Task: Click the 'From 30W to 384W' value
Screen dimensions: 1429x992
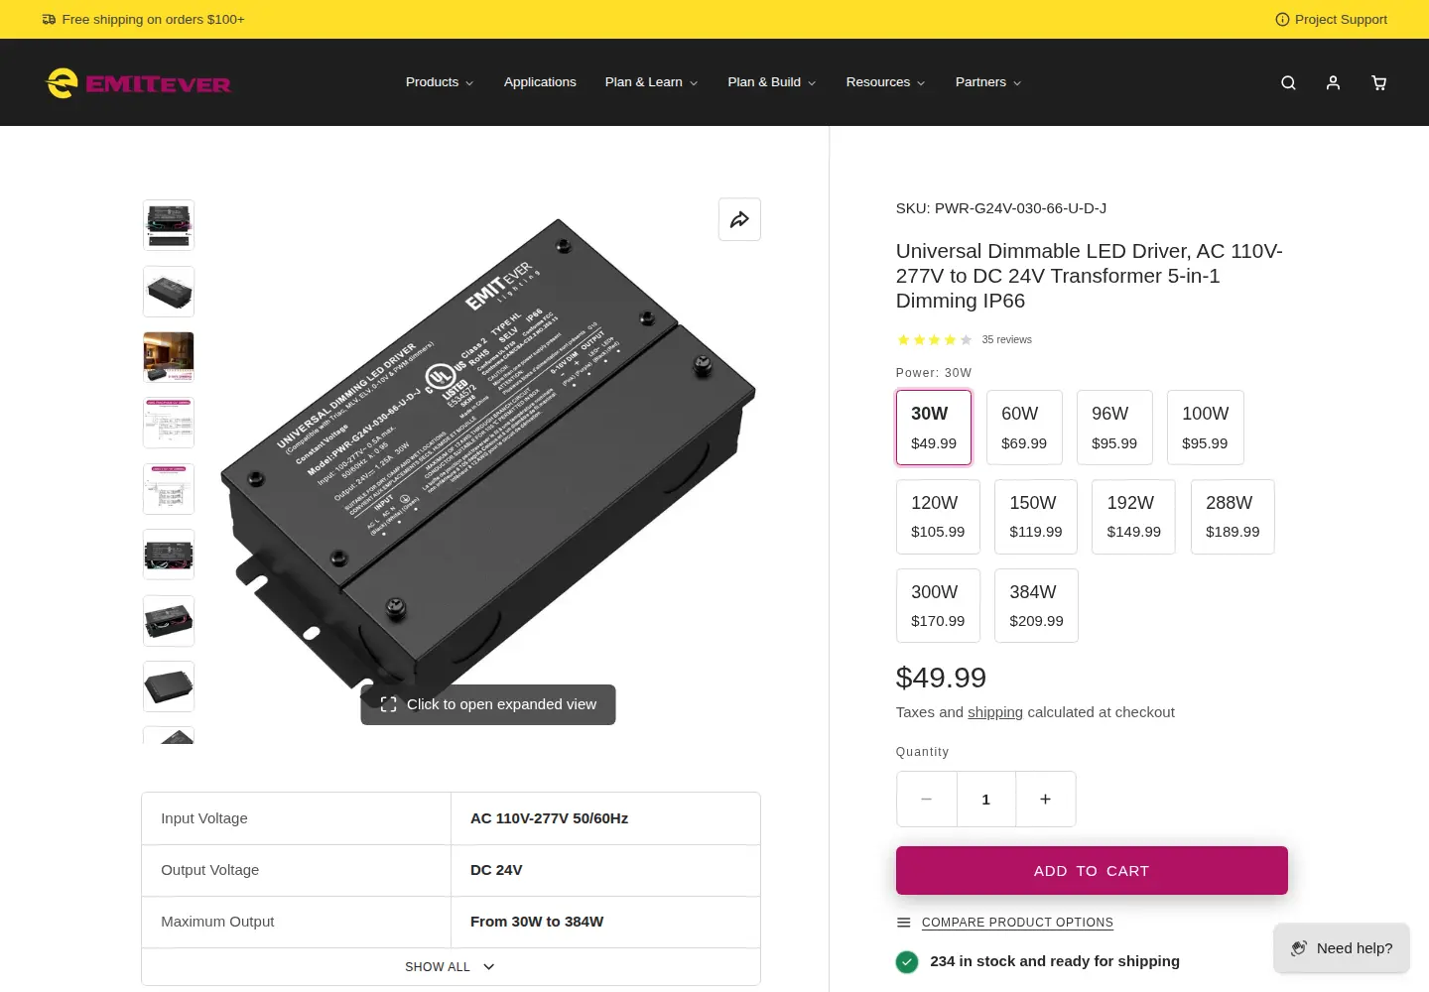Action: [537, 922]
